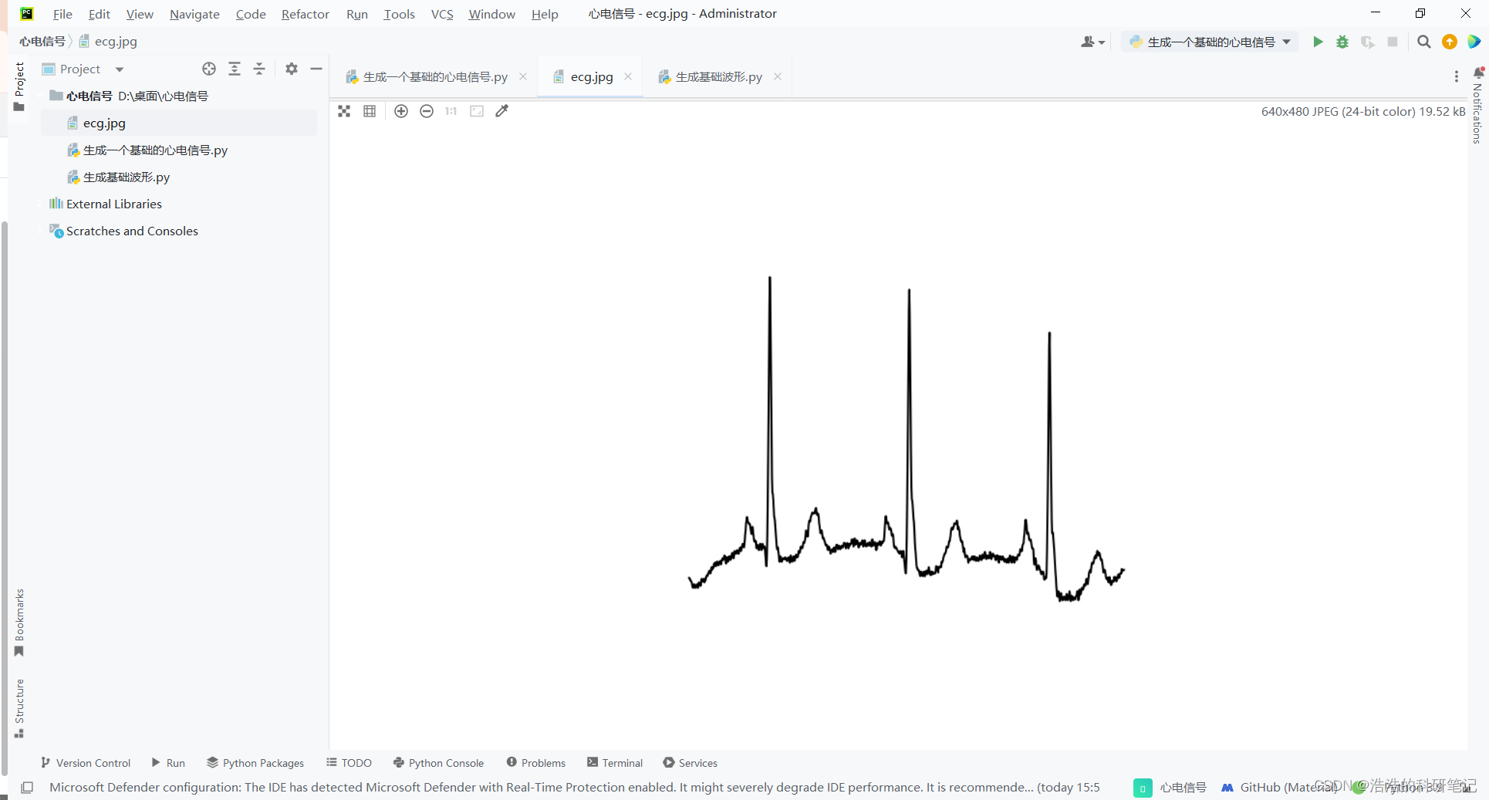The width and height of the screenshot is (1489, 800).
Task: Click the Microsoft Defender status message
Action: click(575, 787)
